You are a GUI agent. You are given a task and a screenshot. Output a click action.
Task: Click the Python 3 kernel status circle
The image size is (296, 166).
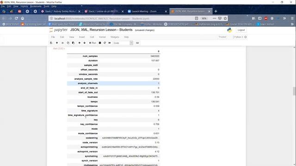pyautogui.click(x=246, y=37)
